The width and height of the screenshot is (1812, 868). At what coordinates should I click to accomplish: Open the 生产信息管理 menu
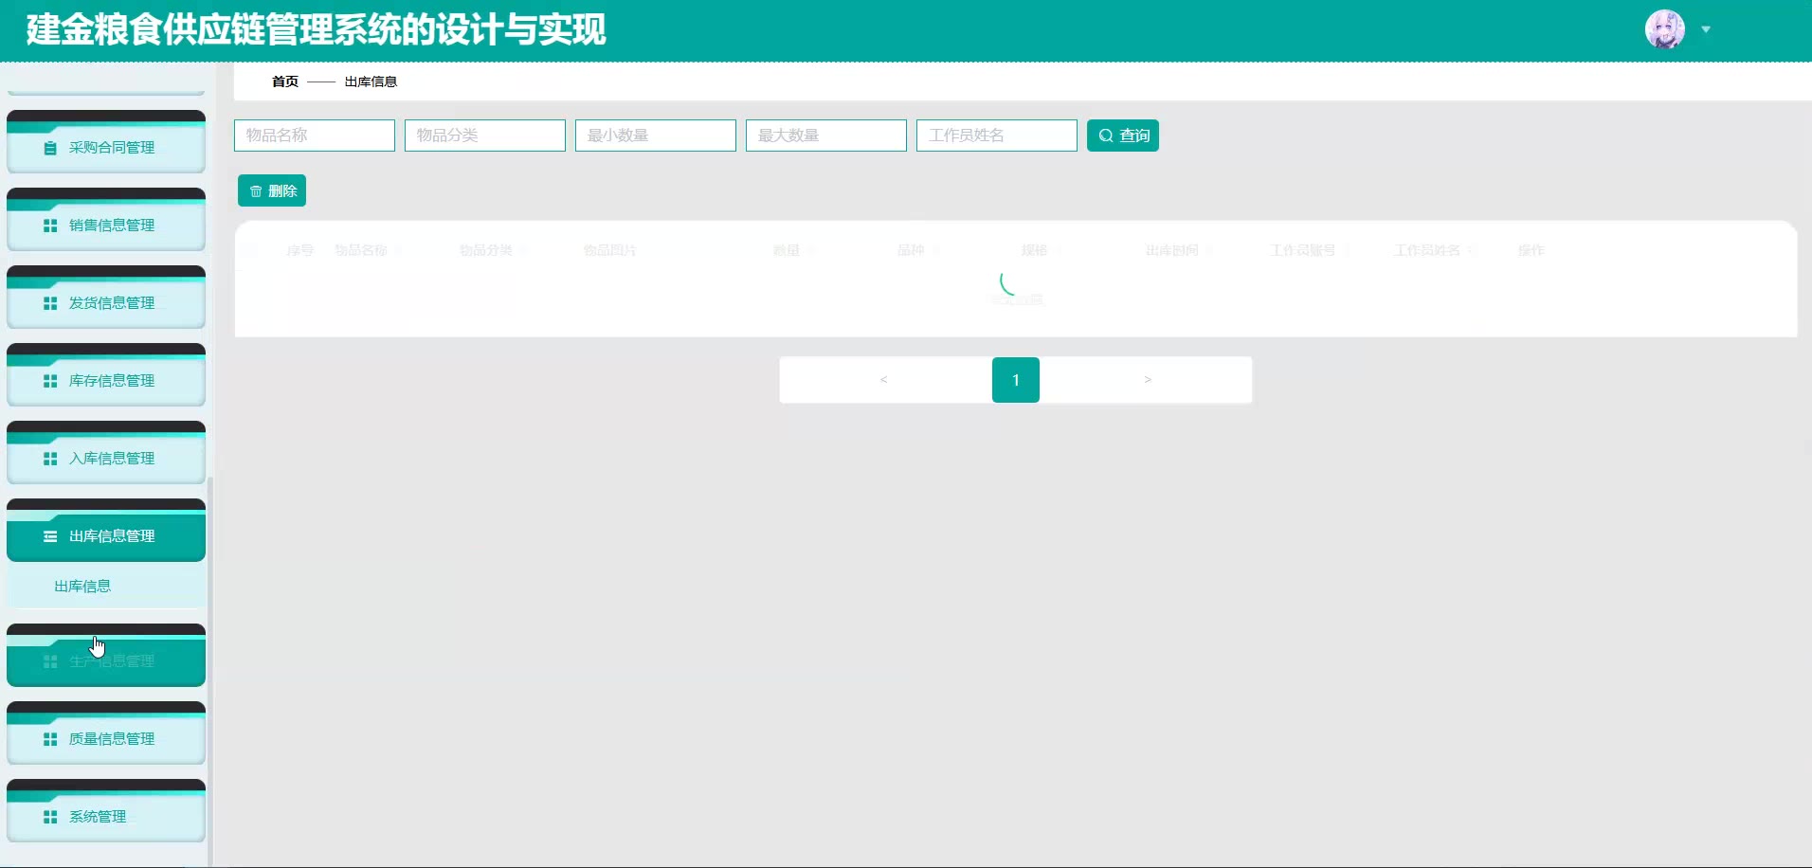coord(106,656)
